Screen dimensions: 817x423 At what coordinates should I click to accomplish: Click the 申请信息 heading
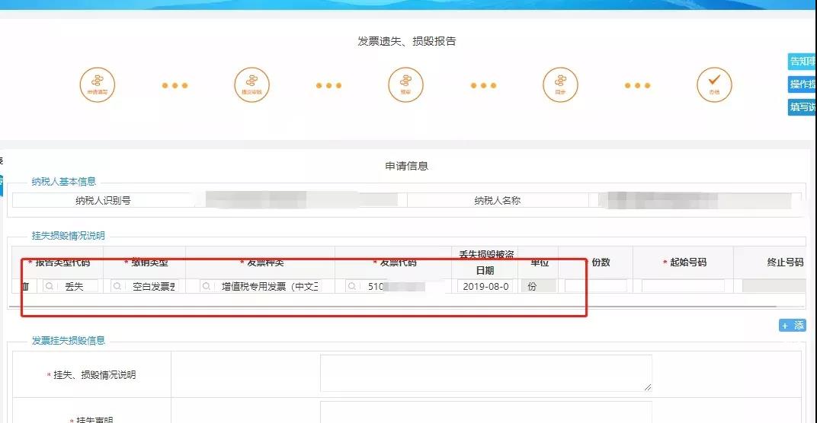point(406,166)
